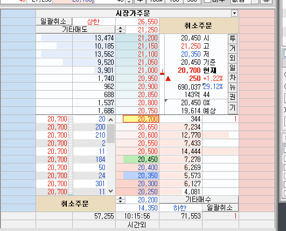The height and width of the screenshot is (231, 286).
Task: Select ask price 20,850
Action: [x=137, y=94]
